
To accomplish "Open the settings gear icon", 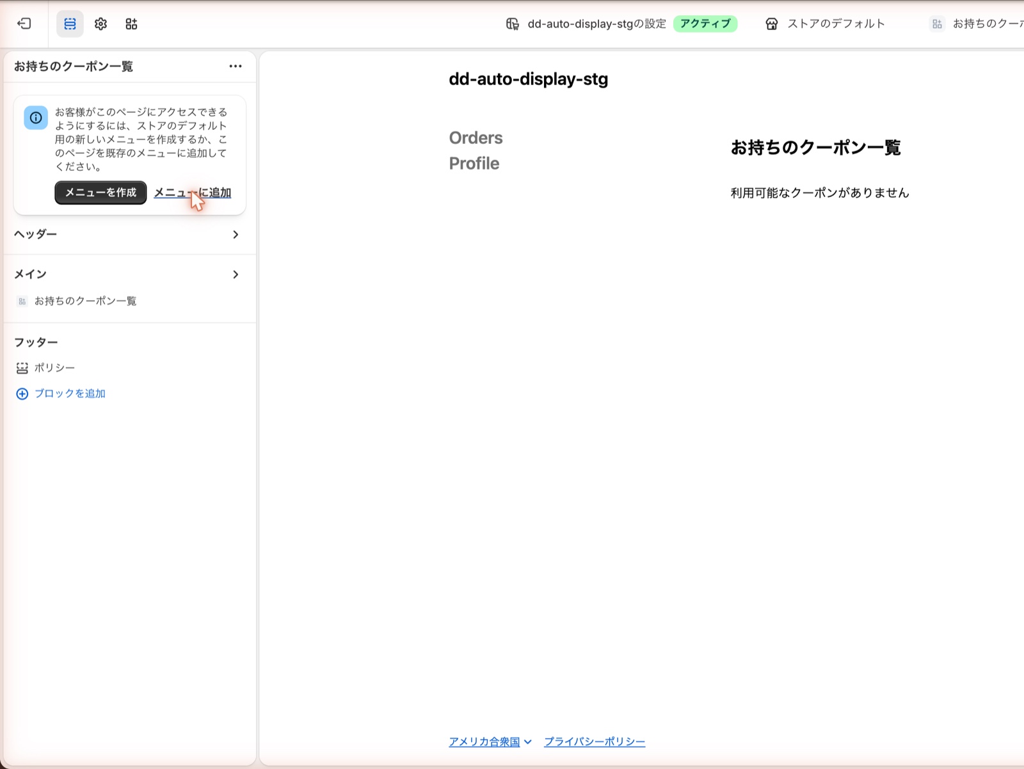I will point(100,24).
